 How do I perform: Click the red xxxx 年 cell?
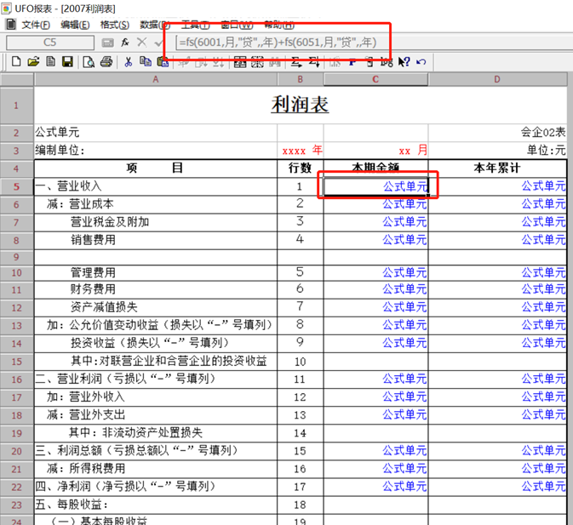coord(301,151)
